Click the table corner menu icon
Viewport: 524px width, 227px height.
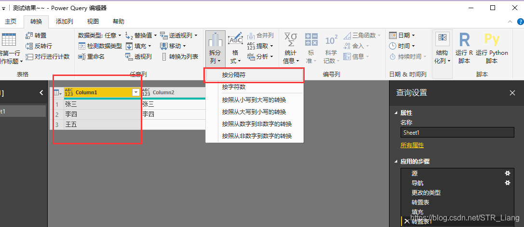57,93
